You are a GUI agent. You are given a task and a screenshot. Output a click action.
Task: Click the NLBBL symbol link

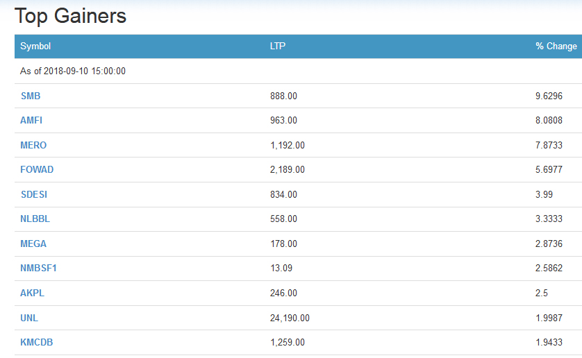pos(35,219)
